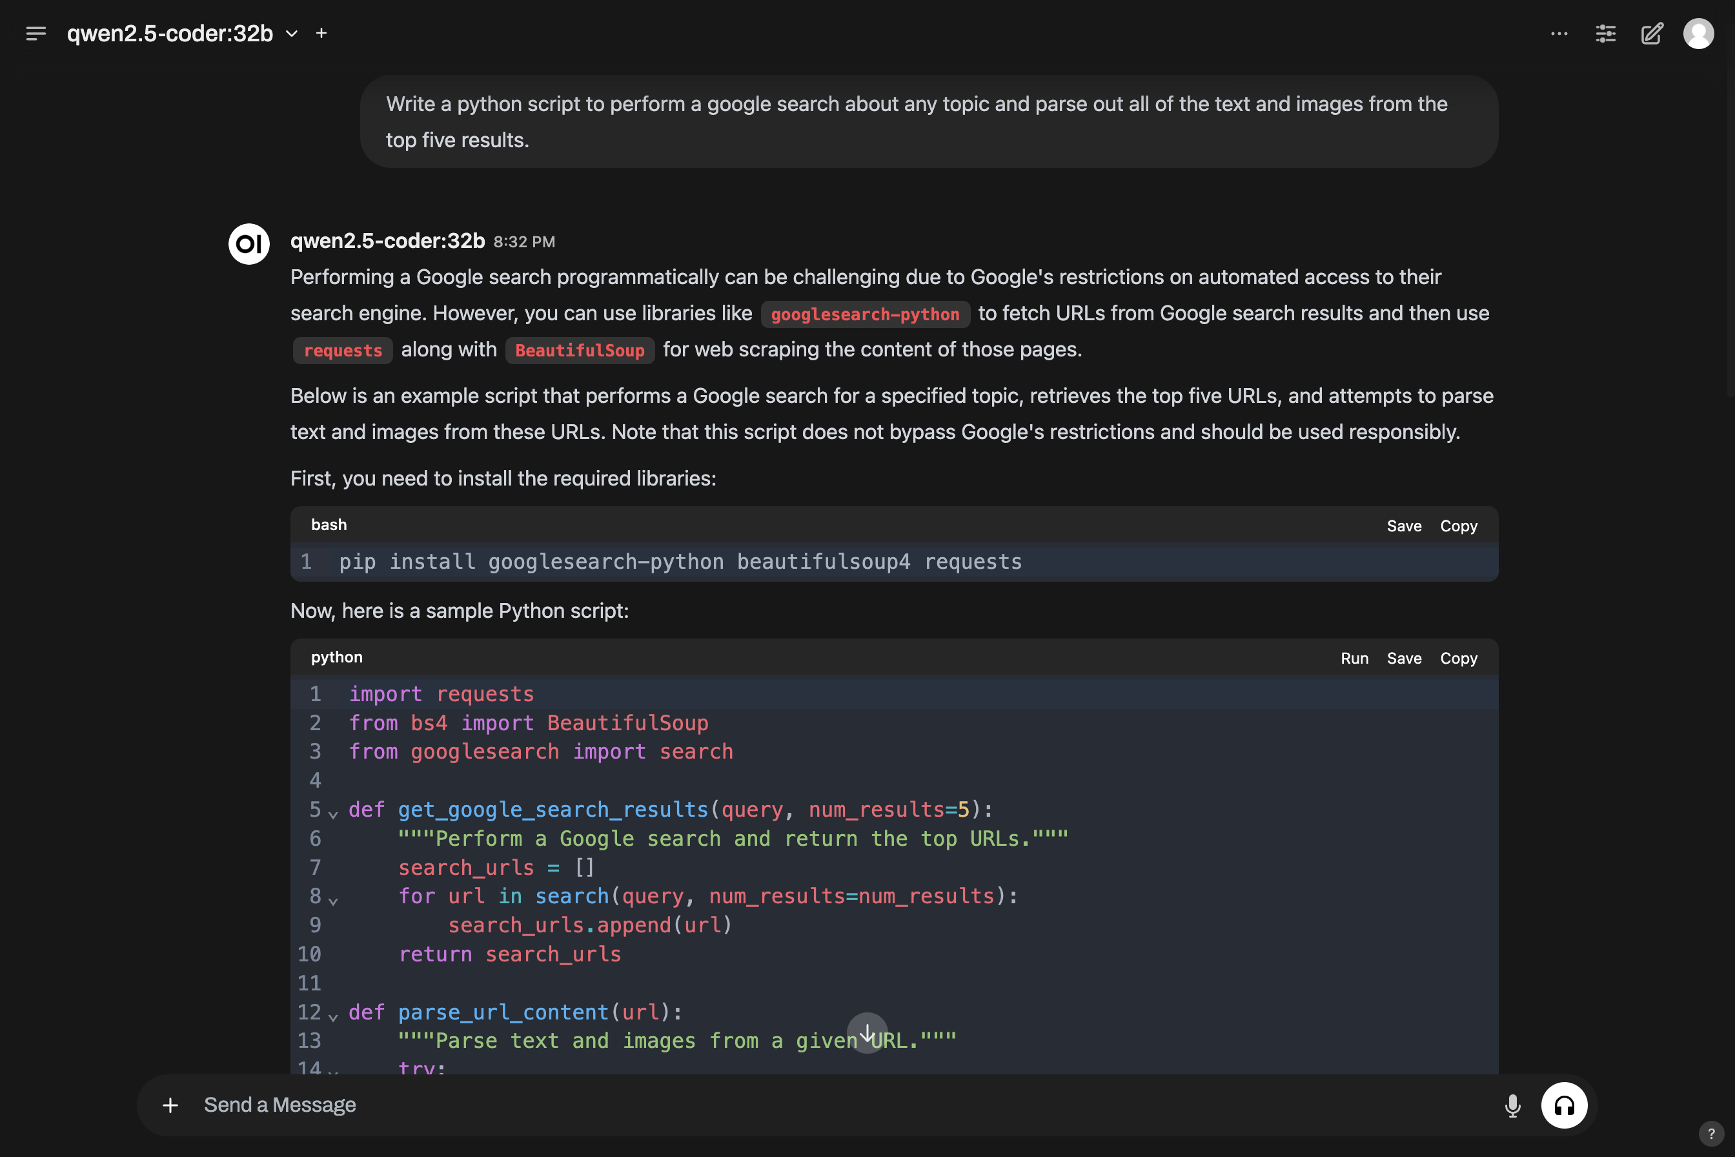Open the three-dots more options menu

pos(1559,33)
